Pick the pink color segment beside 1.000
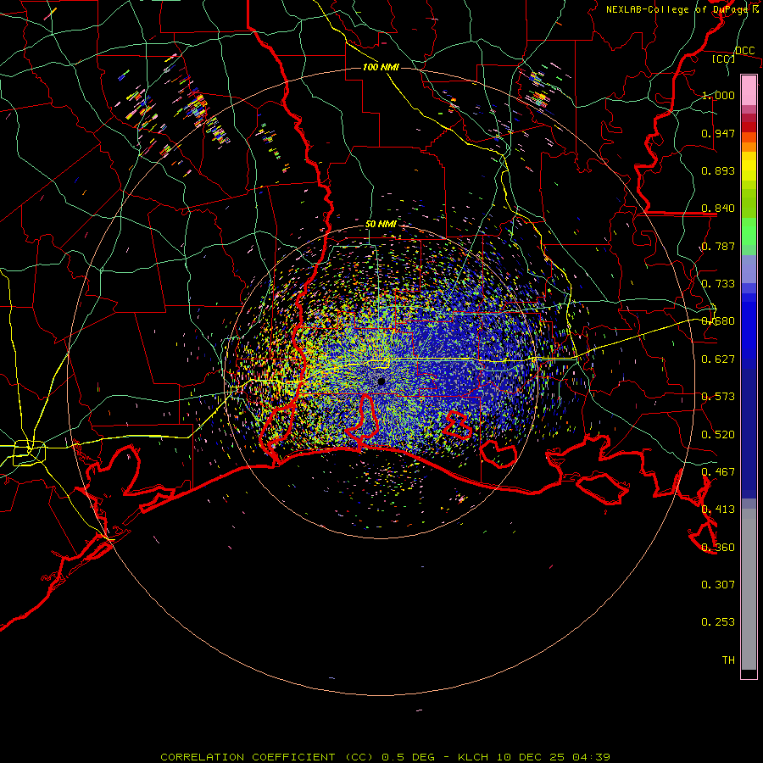The height and width of the screenshot is (763, 763). pyautogui.click(x=749, y=91)
